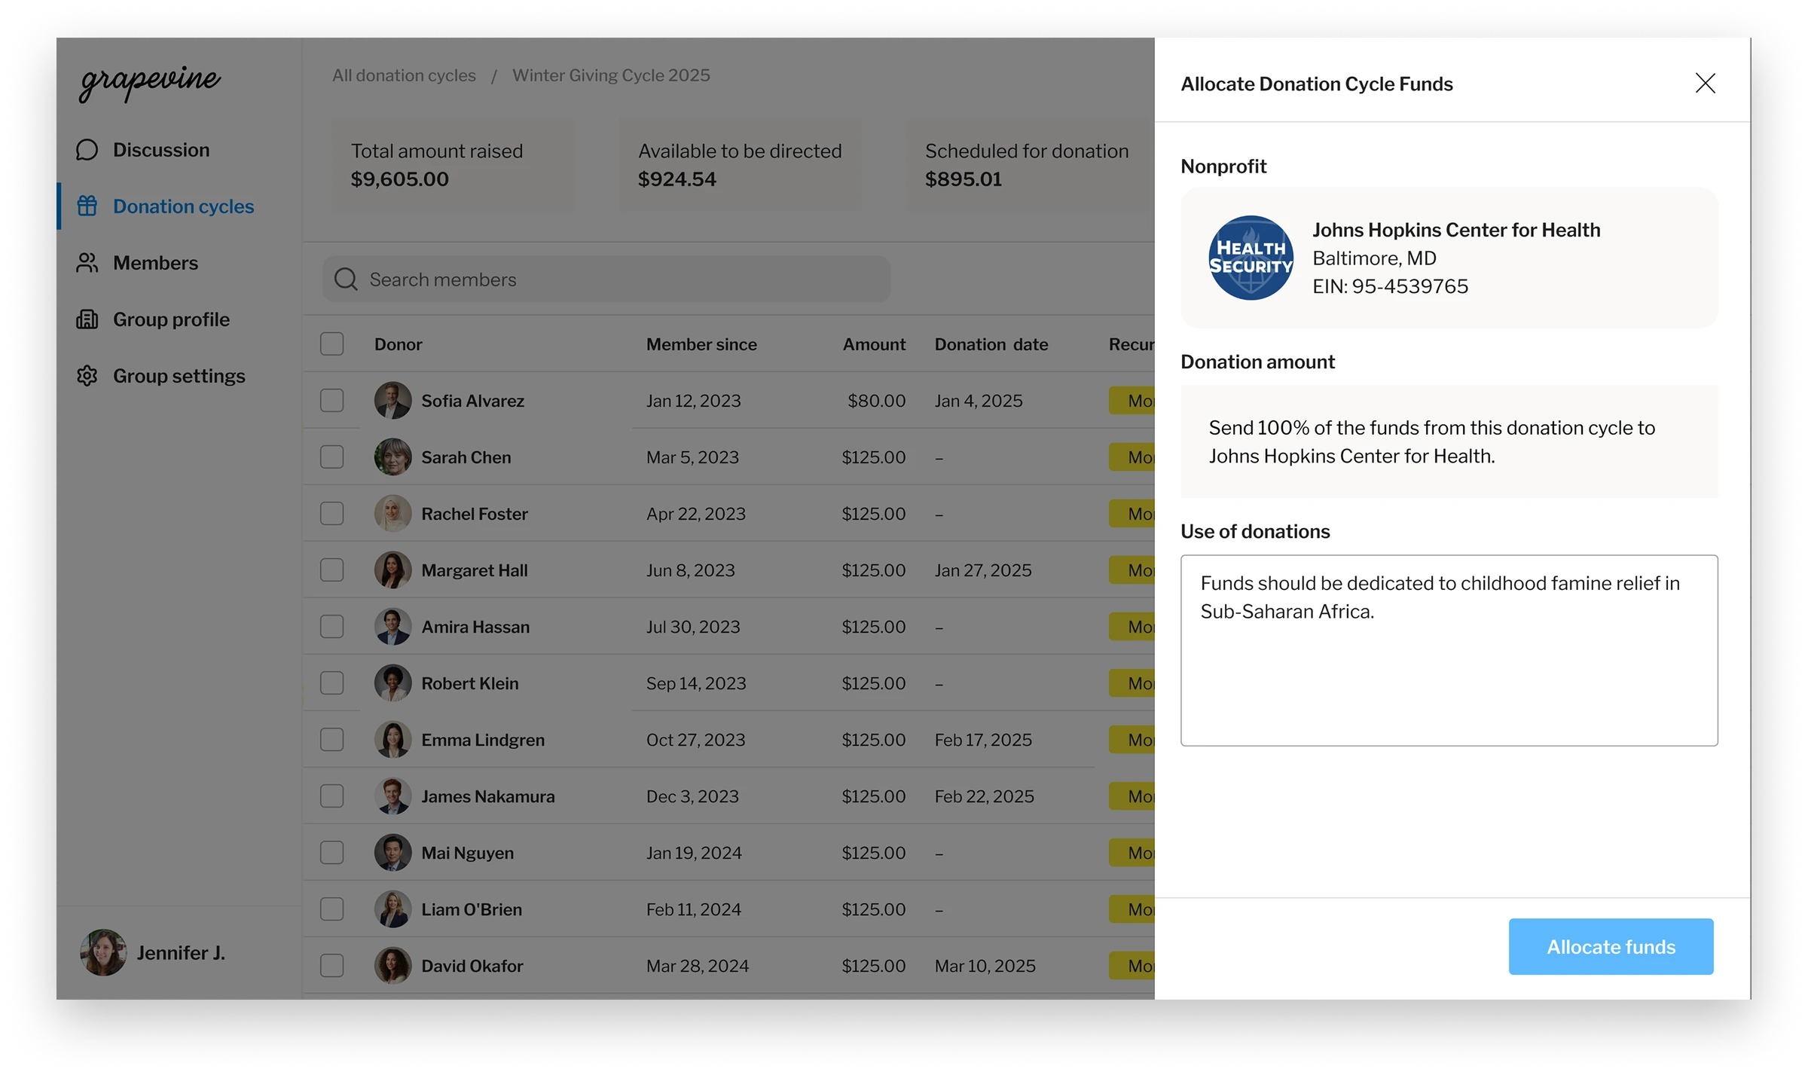Viewport: 1808px width, 1075px height.
Task: Click Mai Nguyen's avatar
Action: coord(392,852)
